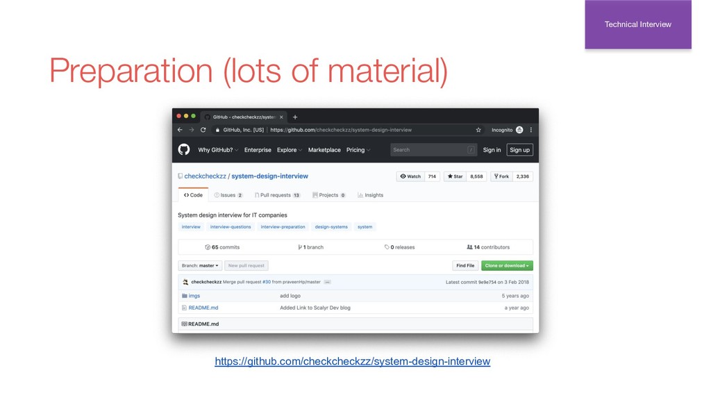The width and height of the screenshot is (711, 400).
Task: Go back with browser back arrow
Action: click(180, 130)
